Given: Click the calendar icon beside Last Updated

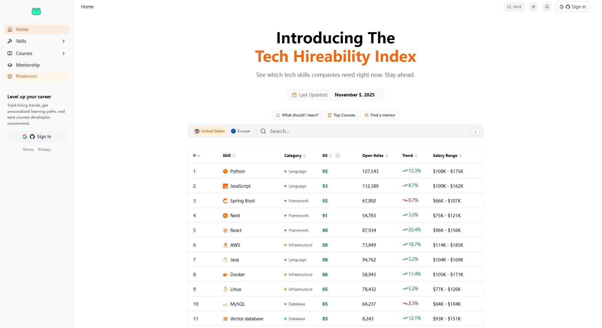Looking at the screenshot, I should 294,95.
